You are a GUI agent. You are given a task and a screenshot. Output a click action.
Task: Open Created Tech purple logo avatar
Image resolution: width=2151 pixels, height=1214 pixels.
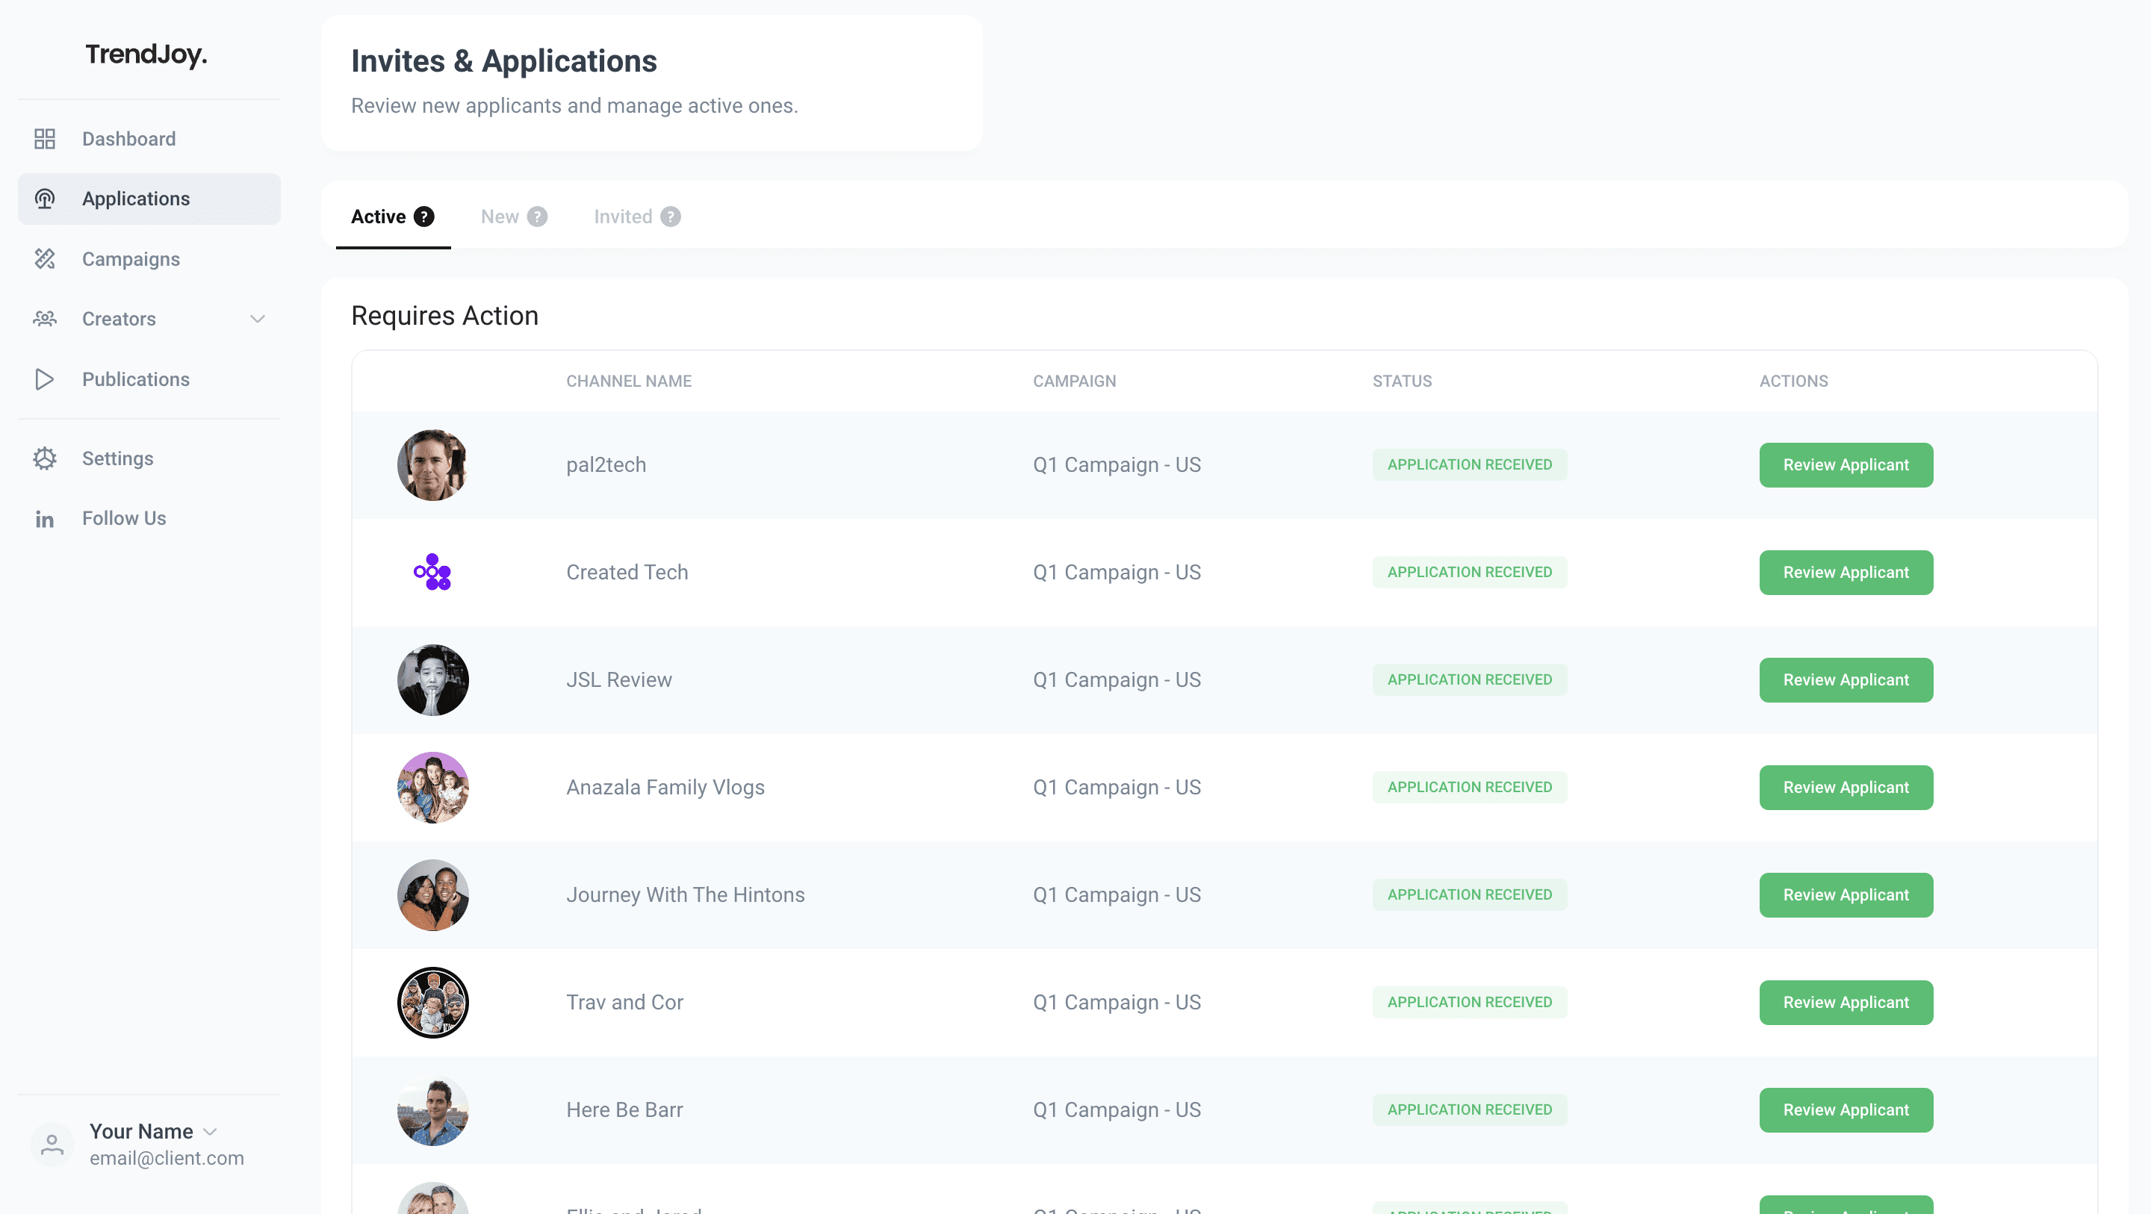coord(432,573)
